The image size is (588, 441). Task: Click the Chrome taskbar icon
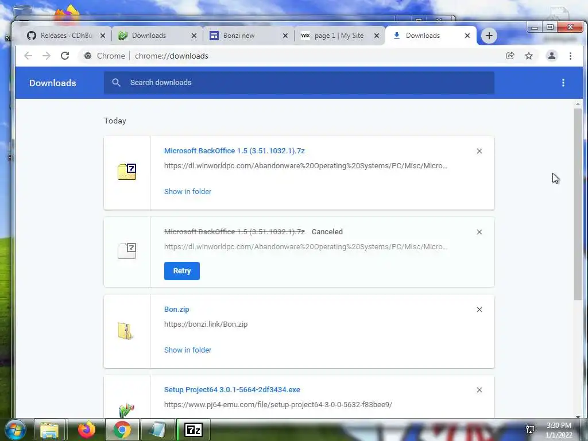pos(122,430)
